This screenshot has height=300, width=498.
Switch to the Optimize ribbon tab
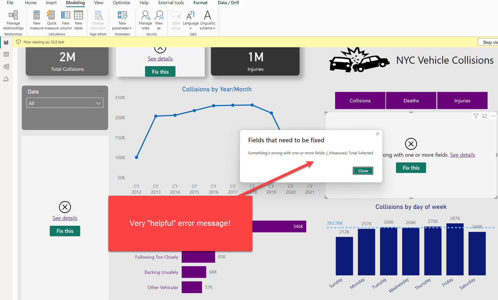pyautogui.click(x=121, y=3)
